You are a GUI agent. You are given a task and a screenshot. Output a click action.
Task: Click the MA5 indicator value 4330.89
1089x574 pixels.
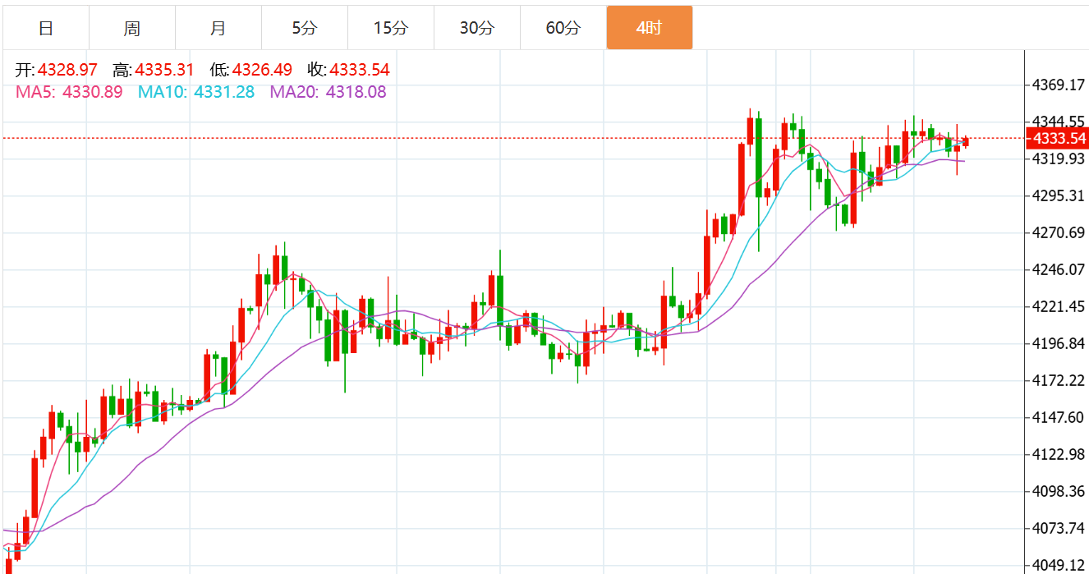(92, 92)
